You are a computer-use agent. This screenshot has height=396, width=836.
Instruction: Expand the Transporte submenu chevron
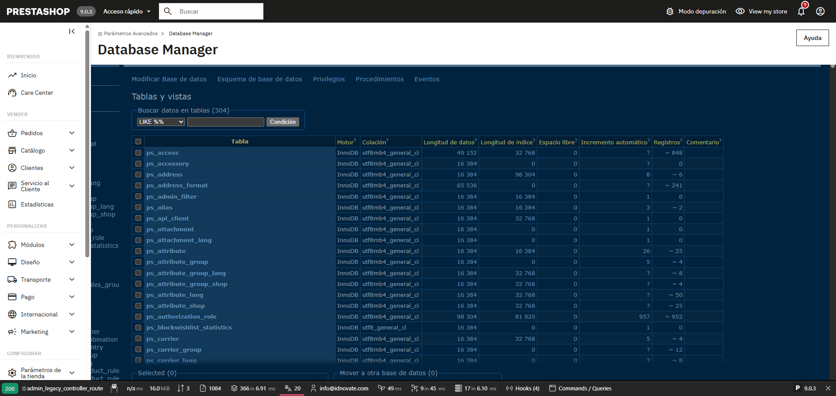[72, 280]
